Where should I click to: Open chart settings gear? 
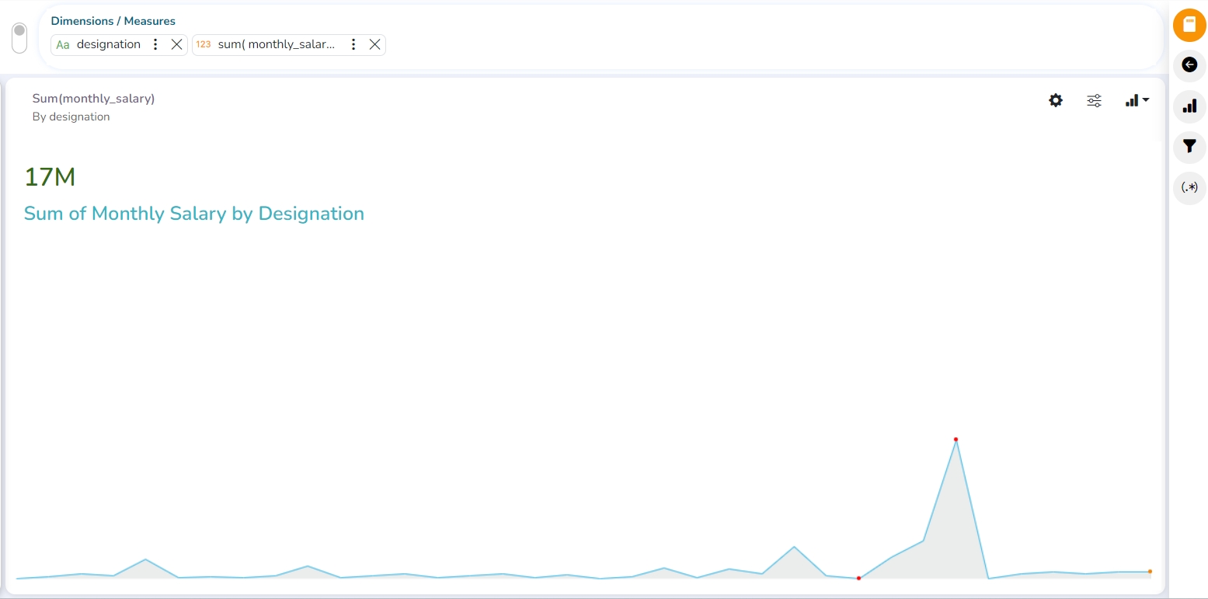(x=1055, y=100)
